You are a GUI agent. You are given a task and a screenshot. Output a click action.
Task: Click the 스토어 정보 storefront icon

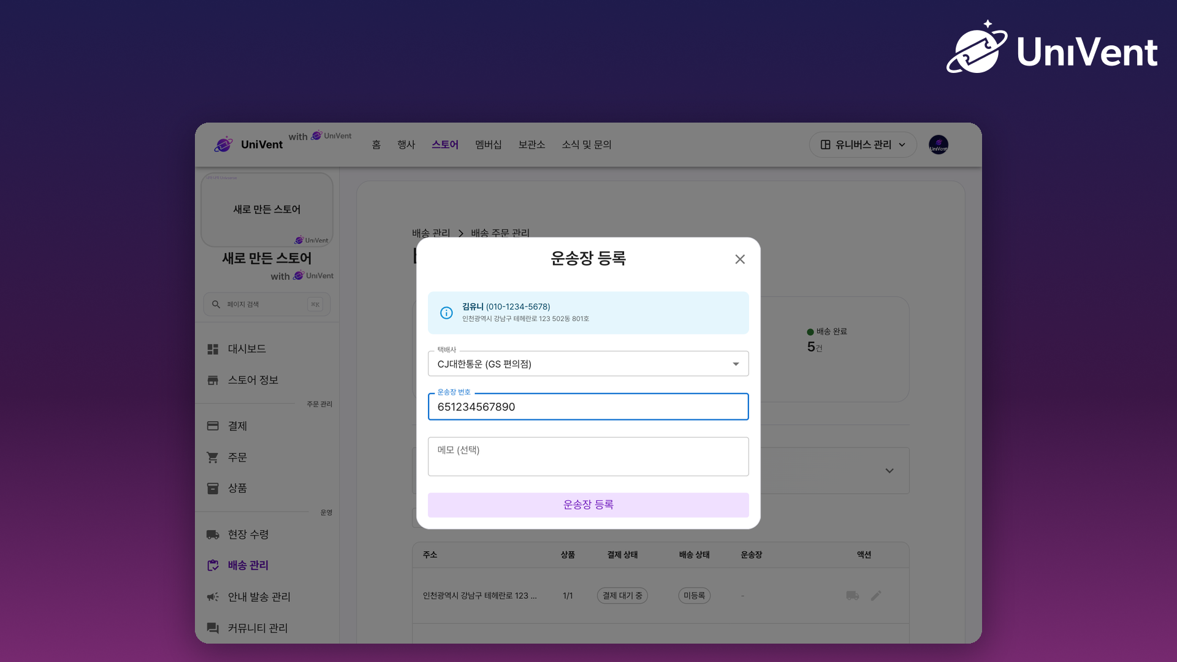213,380
